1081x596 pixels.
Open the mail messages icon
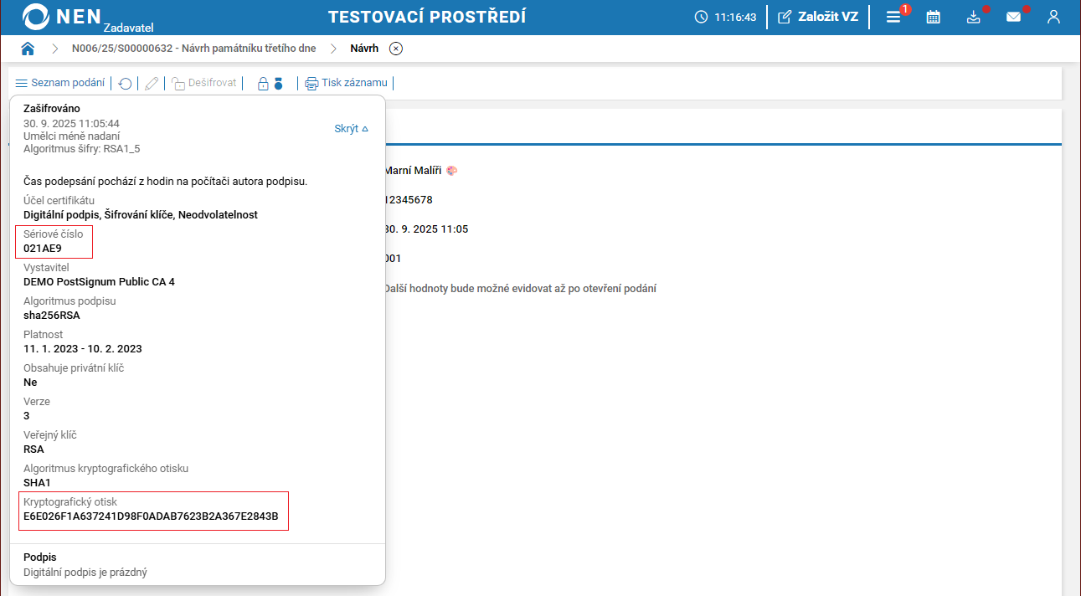1013,17
